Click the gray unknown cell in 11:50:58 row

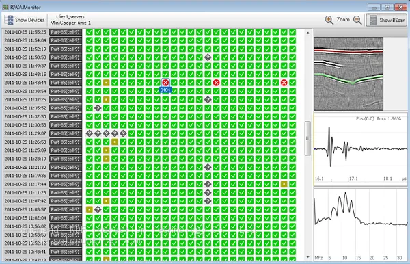pyautogui.click(x=208, y=57)
